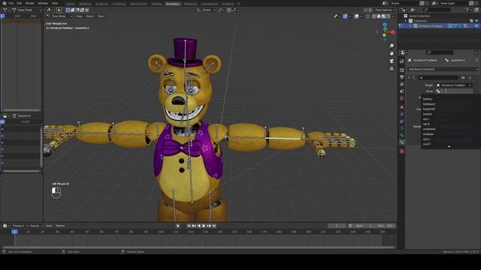This screenshot has height=270, width=481.
Task: Select 'bodyfront' from the bone list
Action: coord(429,109)
